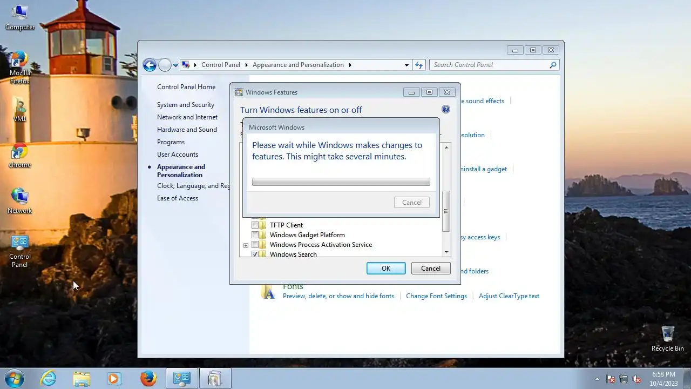Screen dimensions: 691x389
Task: Open the network tray icon
Action: coord(624,379)
